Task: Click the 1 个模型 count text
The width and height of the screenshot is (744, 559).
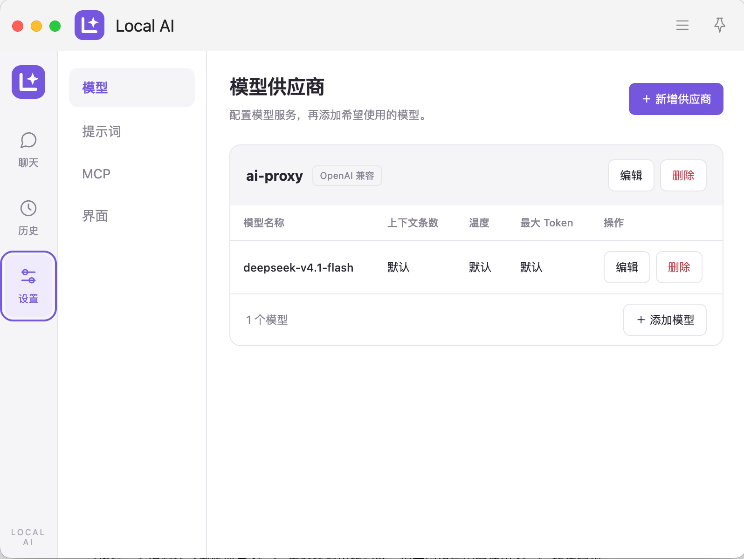Action: [x=267, y=320]
